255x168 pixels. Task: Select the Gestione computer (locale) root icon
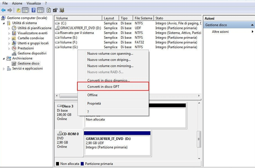(x=3, y=18)
